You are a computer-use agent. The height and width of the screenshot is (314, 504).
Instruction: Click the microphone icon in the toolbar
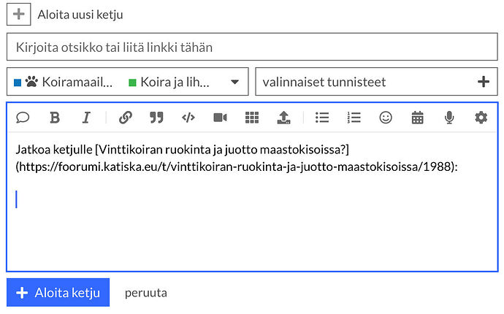(x=449, y=118)
